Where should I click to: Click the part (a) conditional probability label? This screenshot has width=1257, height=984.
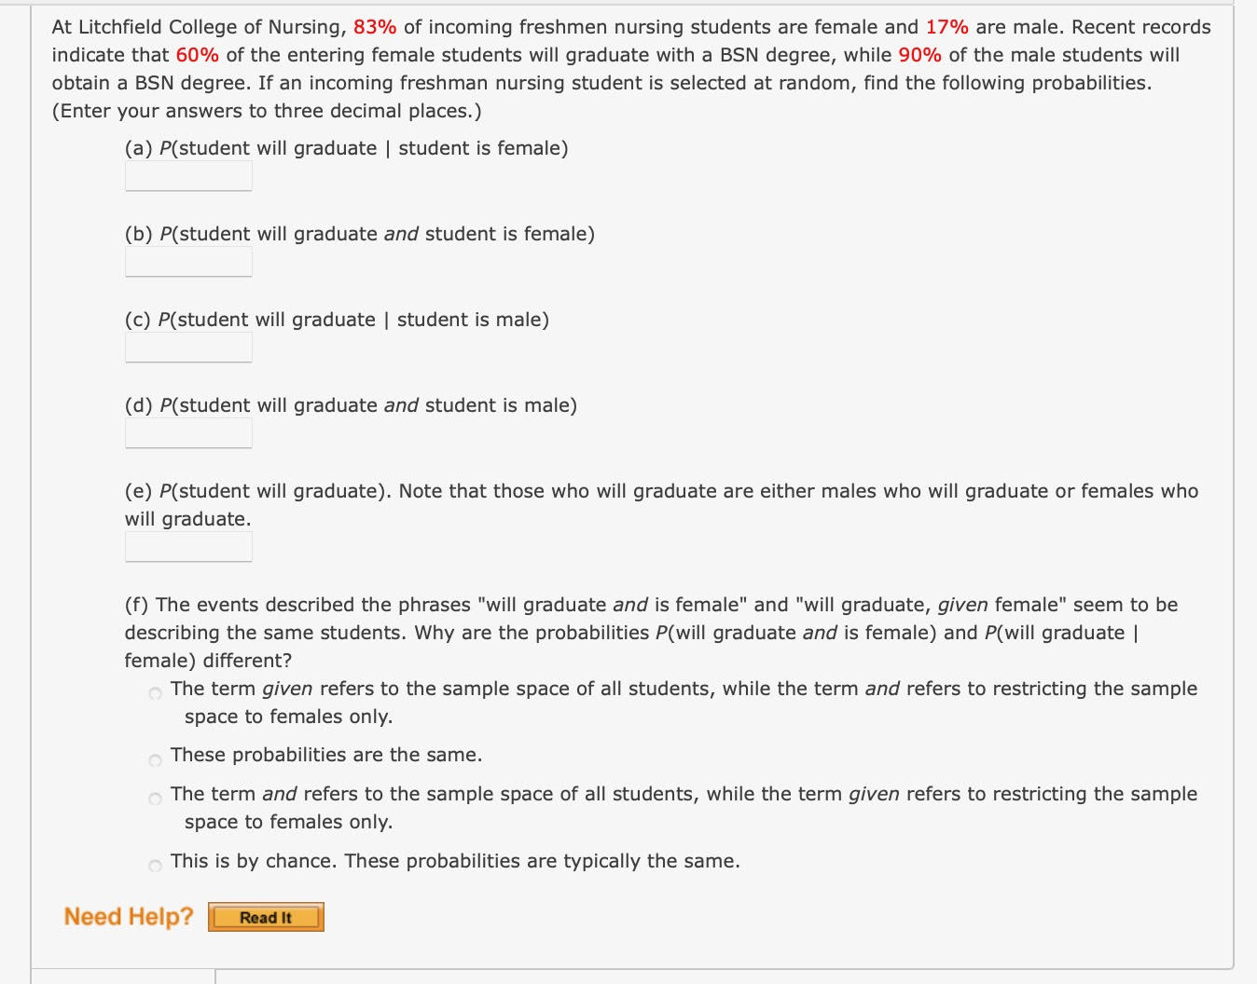click(346, 147)
